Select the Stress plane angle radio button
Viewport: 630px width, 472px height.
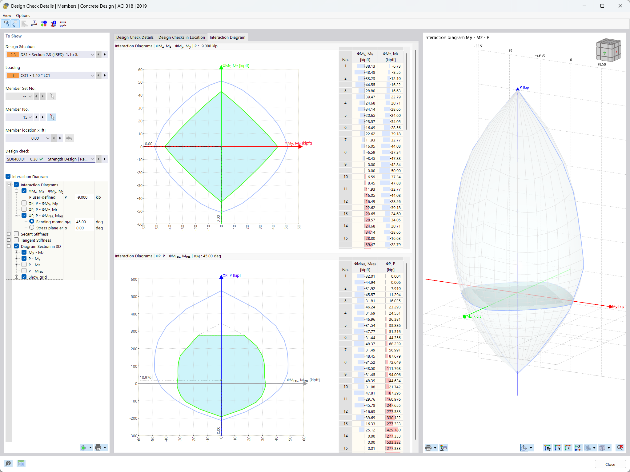(x=32, y=228)
